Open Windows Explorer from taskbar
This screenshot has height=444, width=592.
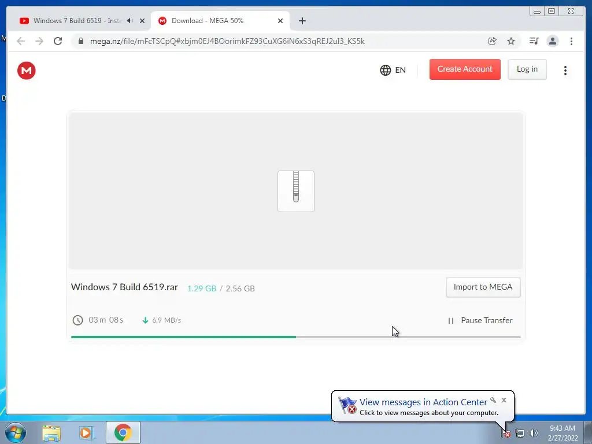click(51, 432)
